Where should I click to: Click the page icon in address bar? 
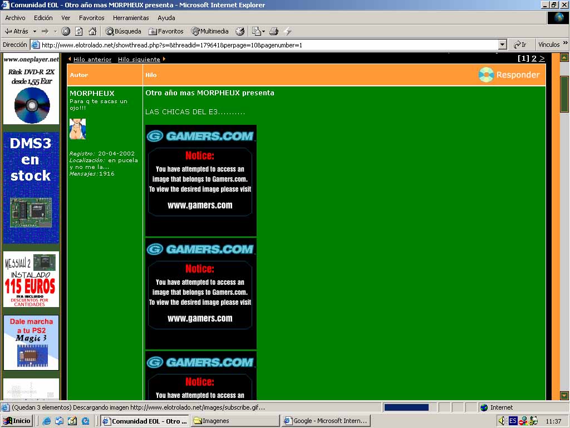coord(35,45)
